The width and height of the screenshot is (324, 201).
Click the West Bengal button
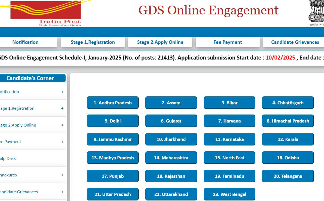click(229, 194)
